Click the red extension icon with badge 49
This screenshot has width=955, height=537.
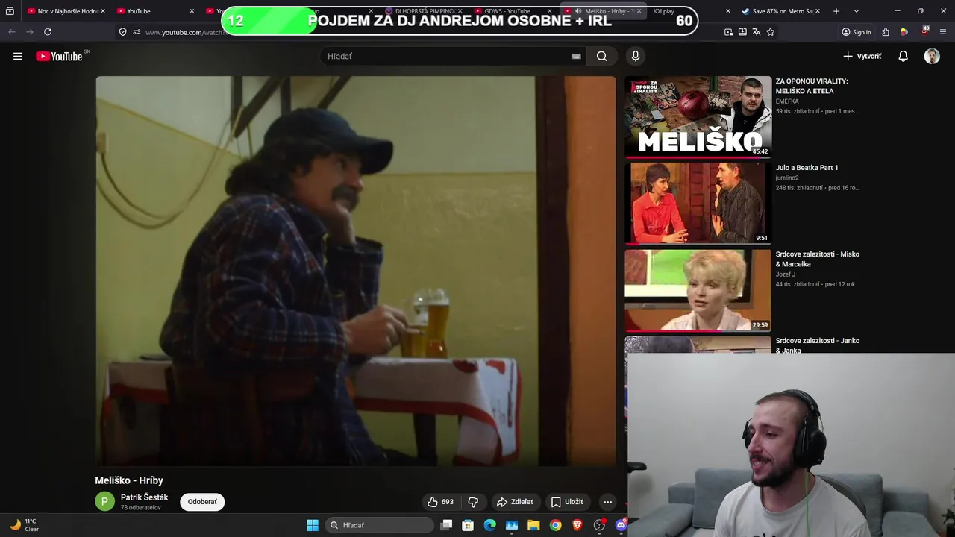click(924, 31)
